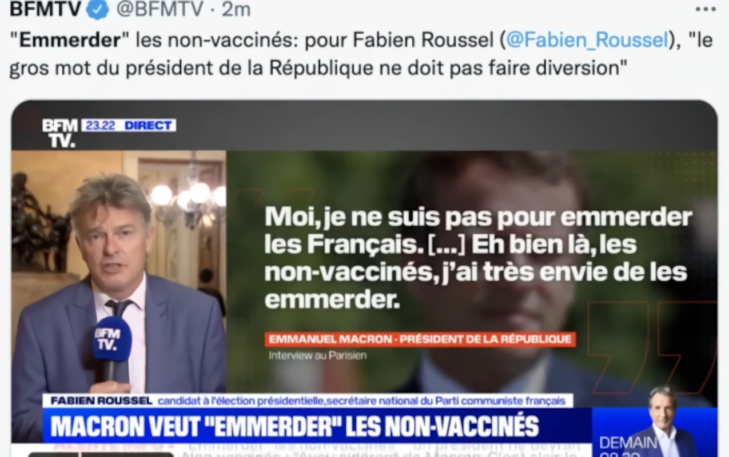Click the BFM TV microphone cube

click(x=112, y=339)
